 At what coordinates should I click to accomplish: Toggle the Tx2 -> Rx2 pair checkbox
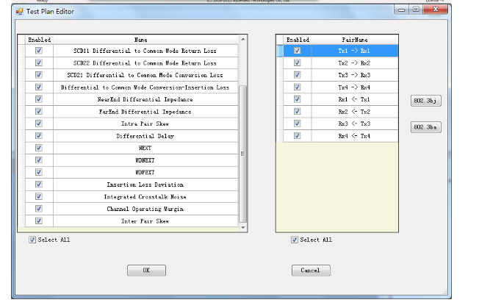tap(298, 63)
